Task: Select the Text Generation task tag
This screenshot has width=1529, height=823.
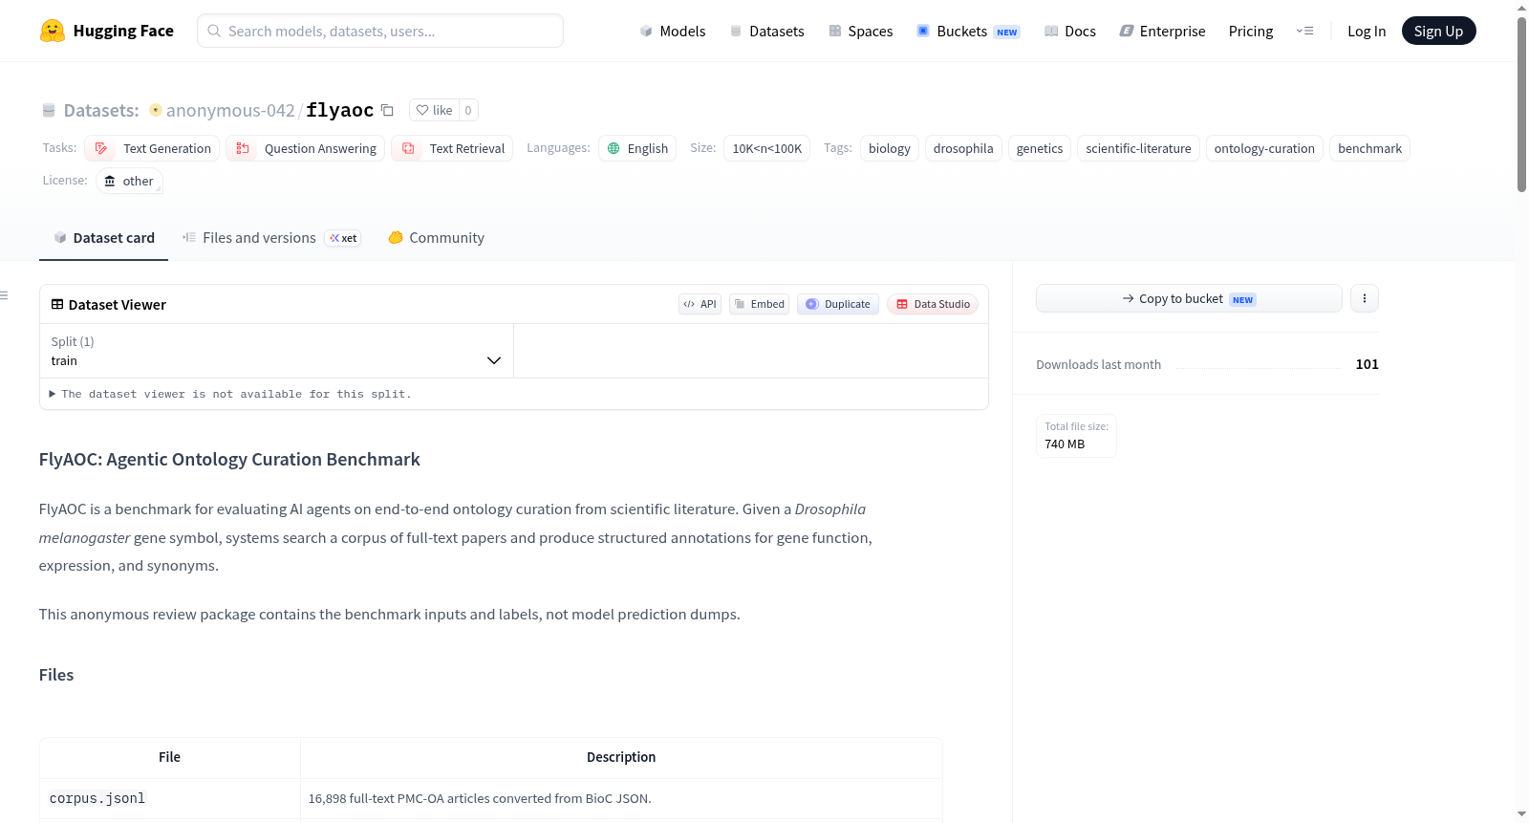Action: pyautogui.click(x=152, y=148)
